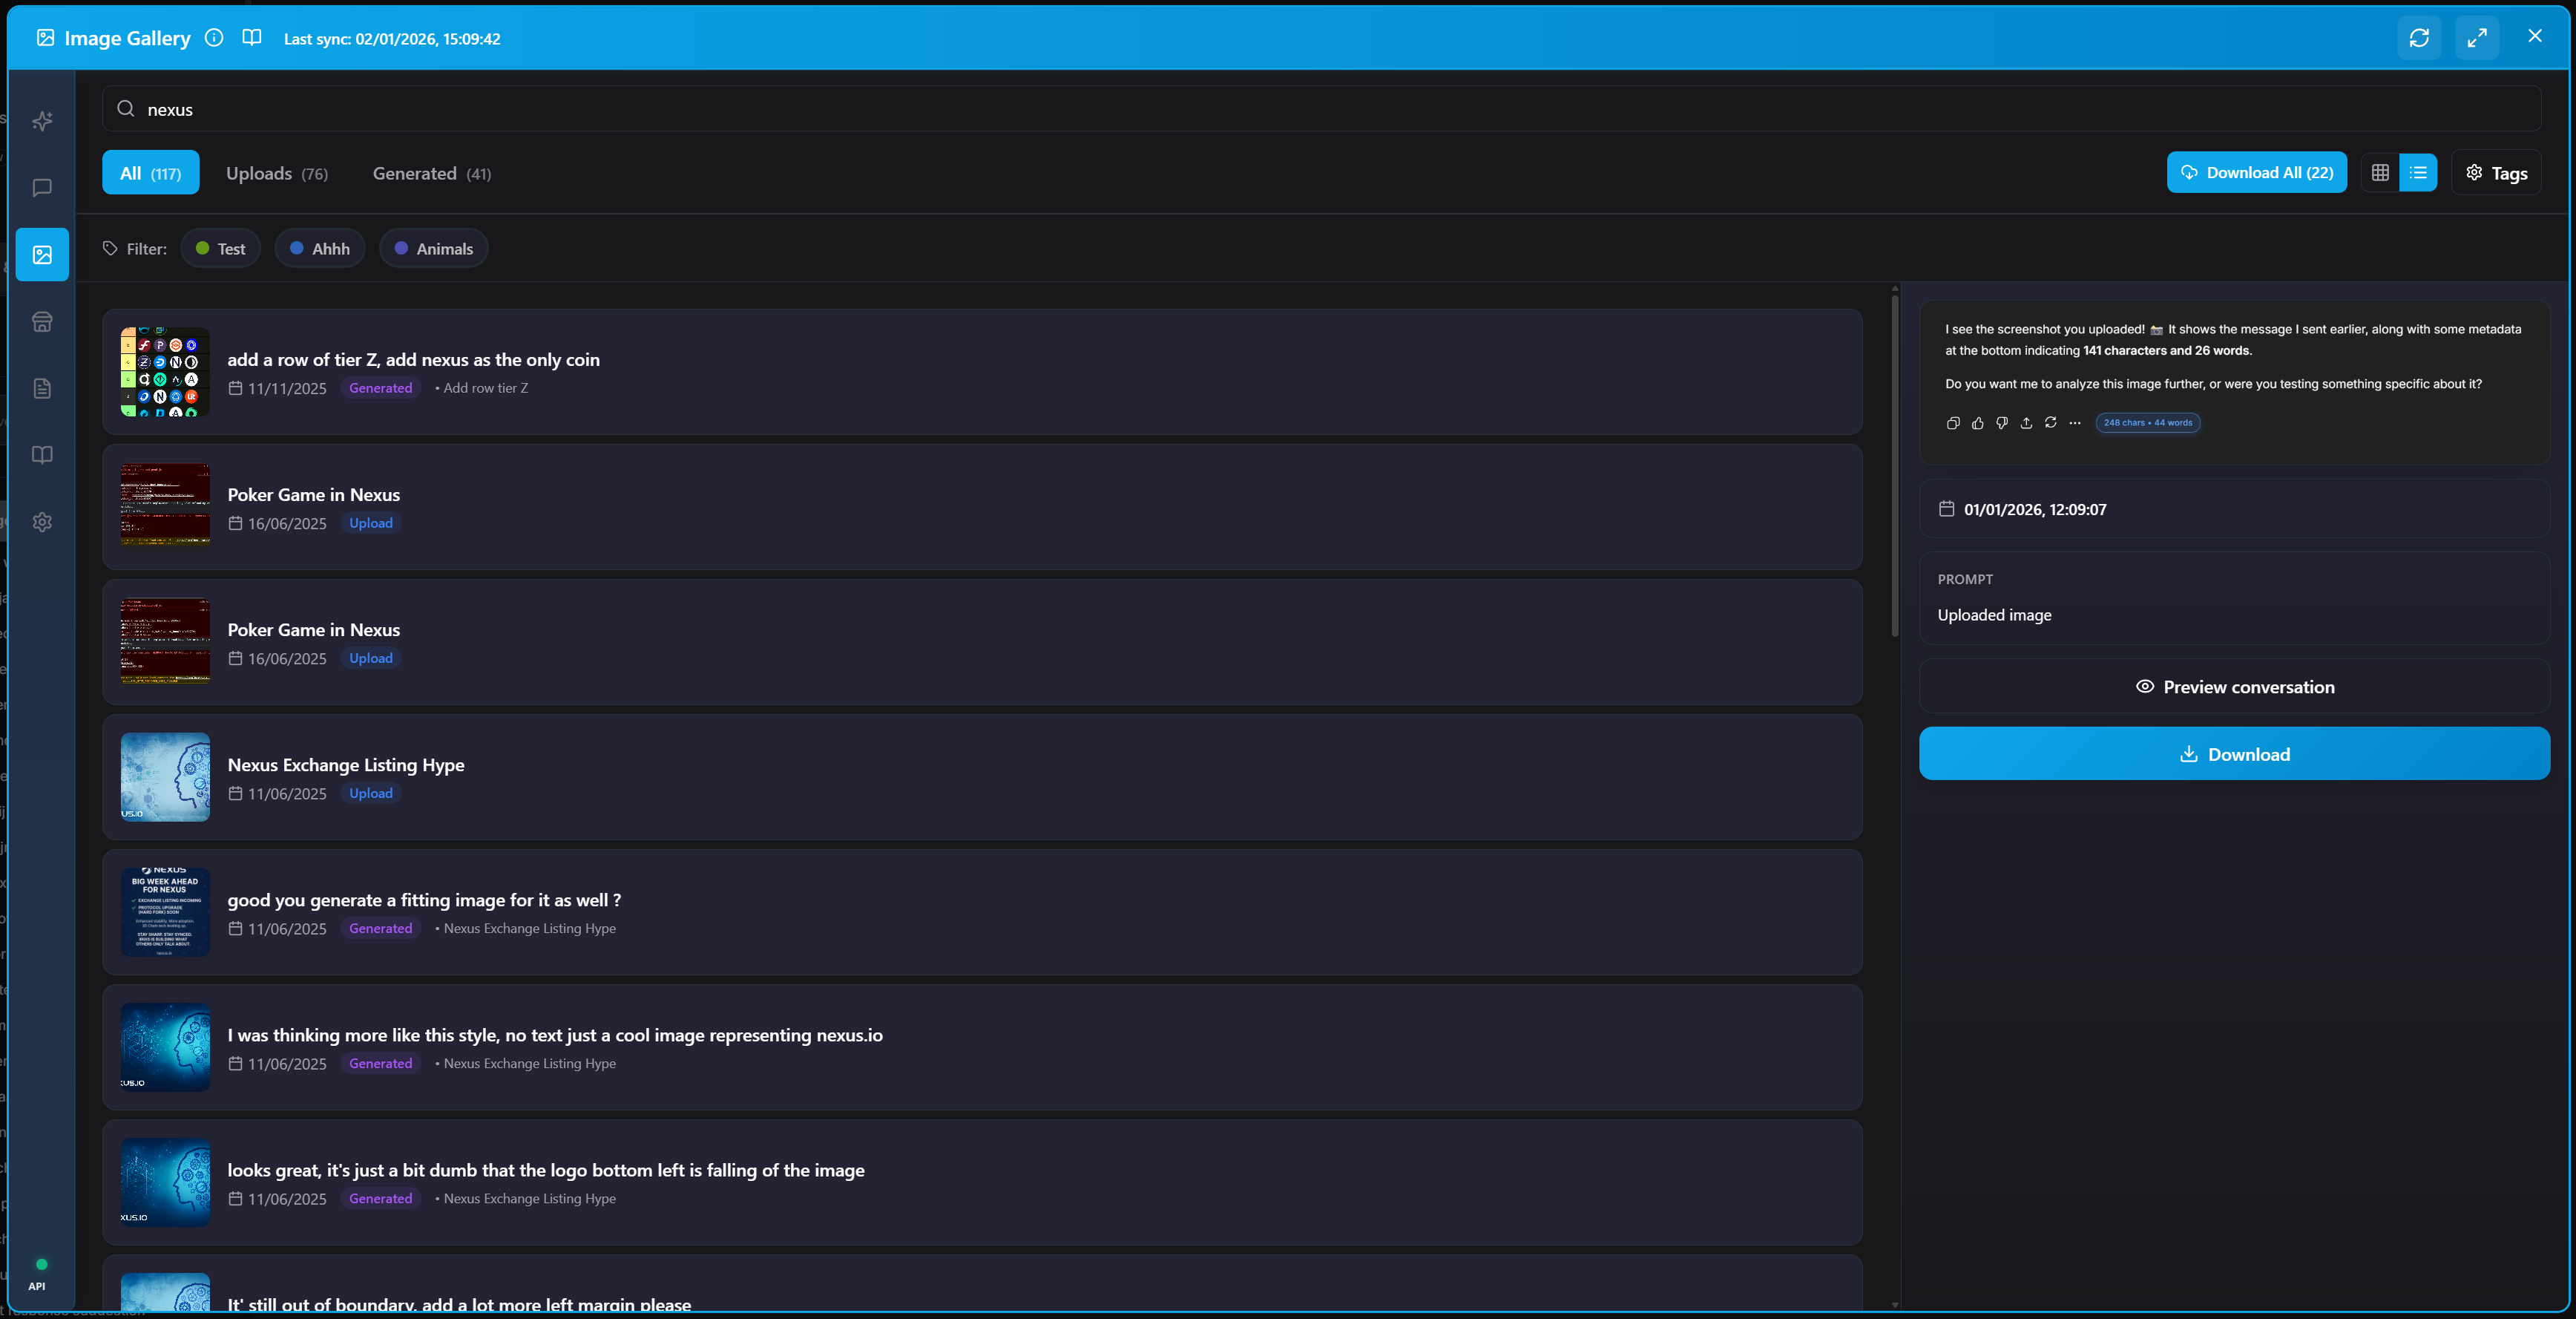Switch to the Generated tab
The image size is (2576, 1319).
coord(431,172)
